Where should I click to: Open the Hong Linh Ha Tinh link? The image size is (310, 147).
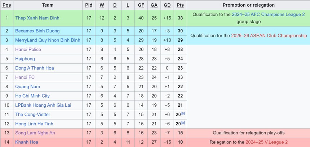pos(34,124)
